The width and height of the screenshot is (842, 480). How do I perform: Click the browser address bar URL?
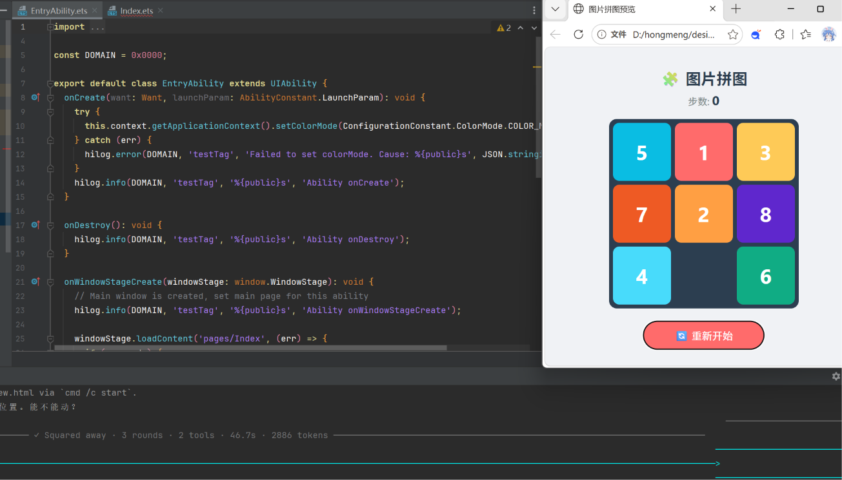(x=674, y=35)
